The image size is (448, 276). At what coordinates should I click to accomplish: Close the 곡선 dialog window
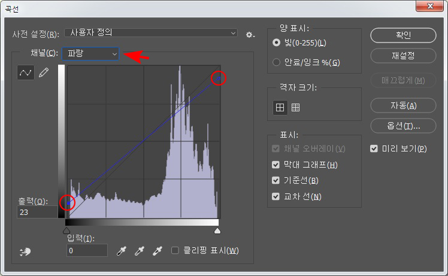coord(429,6)
